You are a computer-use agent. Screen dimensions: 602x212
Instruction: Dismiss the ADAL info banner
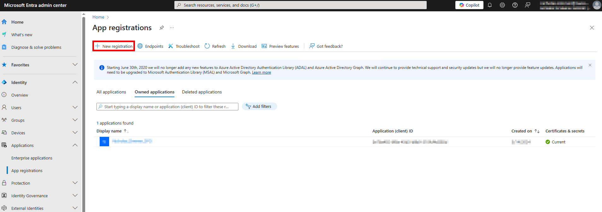point(590,65)
